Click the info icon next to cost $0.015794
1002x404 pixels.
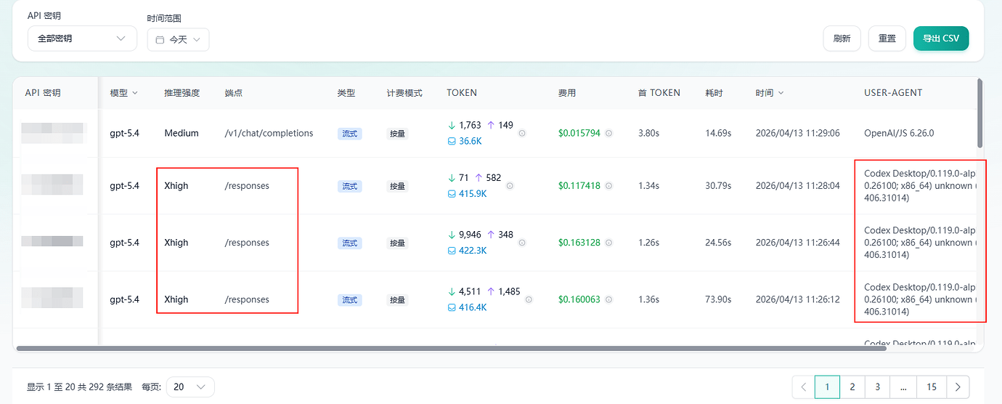(x=608, y=134)
